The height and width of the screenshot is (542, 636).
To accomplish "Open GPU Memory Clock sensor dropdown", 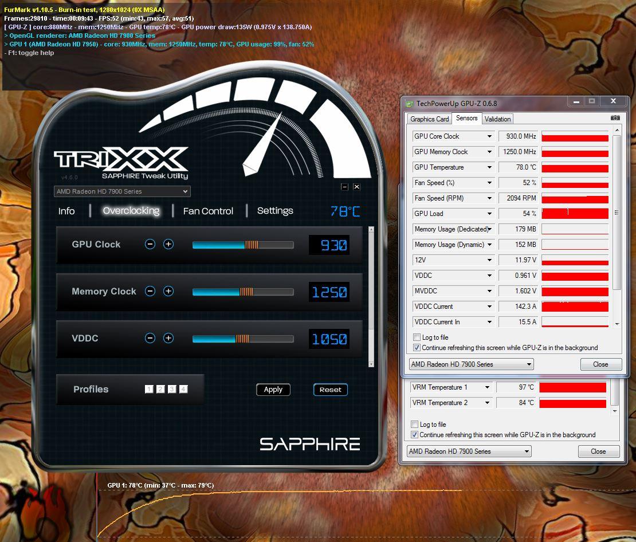I will 489,152.
